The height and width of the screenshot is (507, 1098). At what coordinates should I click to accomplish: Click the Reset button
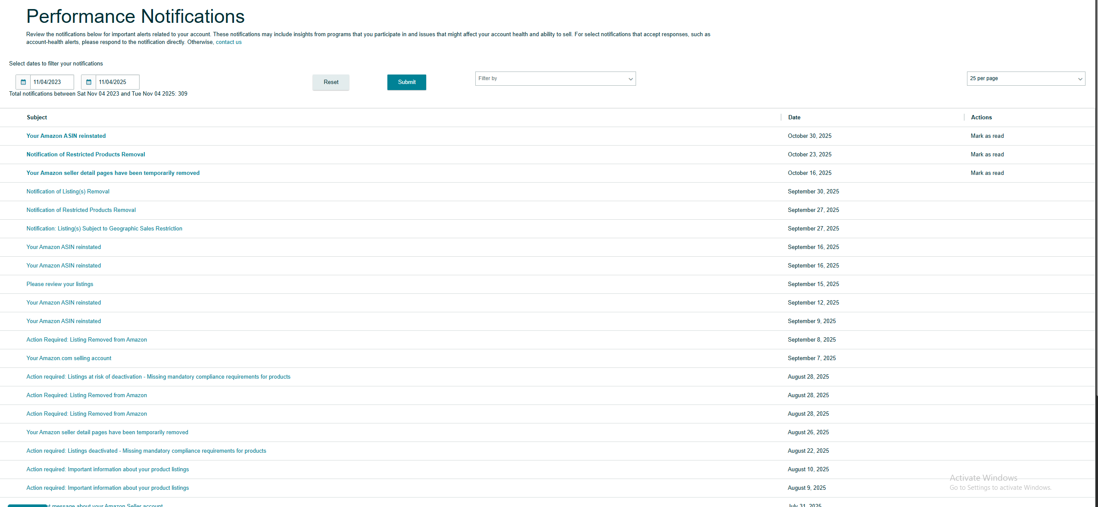(331, 82)
